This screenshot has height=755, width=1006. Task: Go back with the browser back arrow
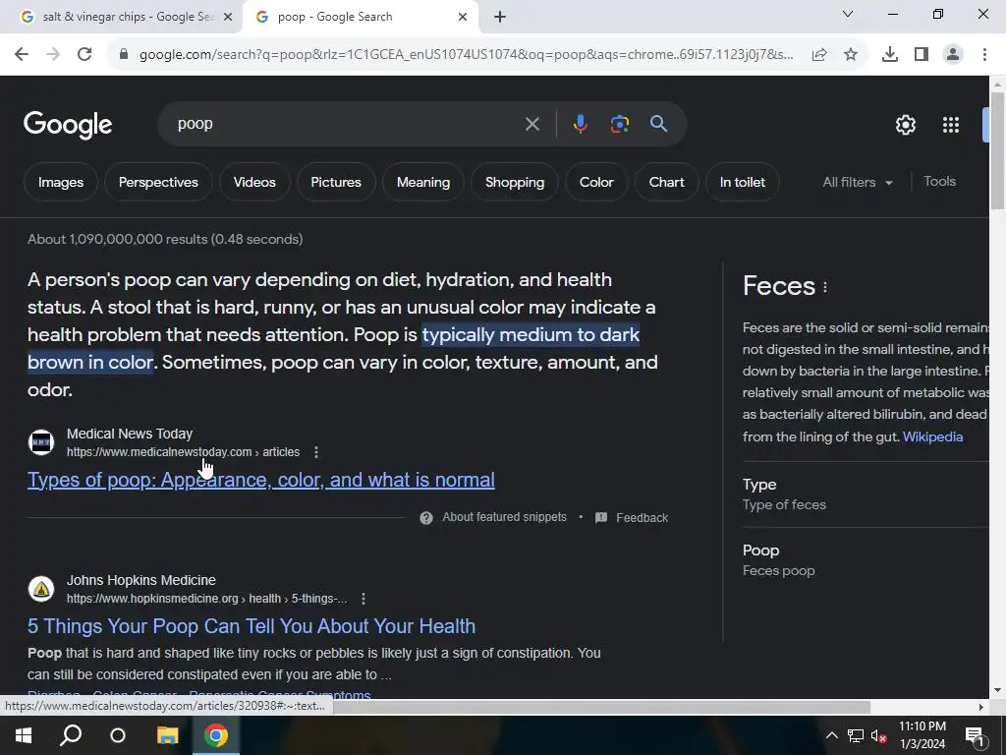22,55
